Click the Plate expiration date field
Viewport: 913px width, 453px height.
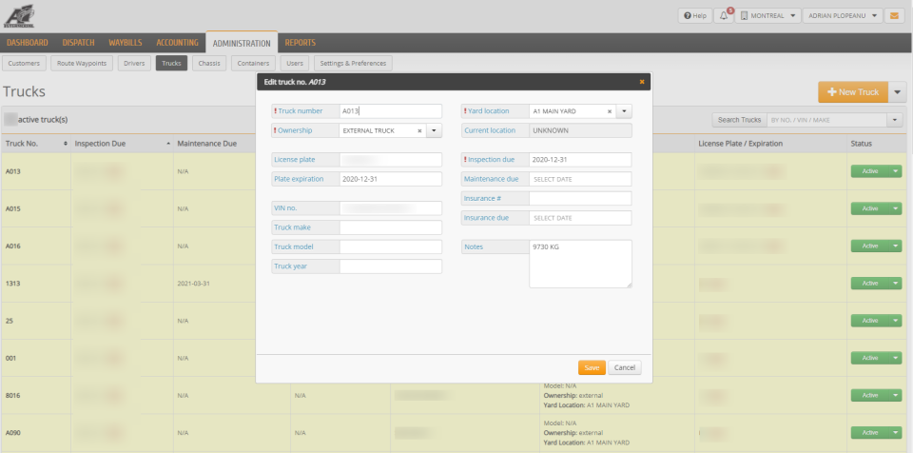391,179
